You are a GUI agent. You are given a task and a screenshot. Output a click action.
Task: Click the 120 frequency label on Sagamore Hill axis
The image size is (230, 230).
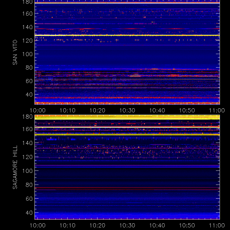pyautogui.click(x=27, y=157)
